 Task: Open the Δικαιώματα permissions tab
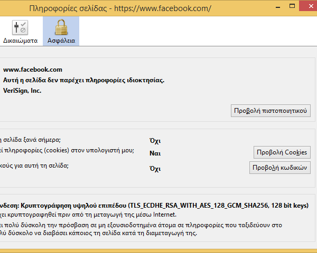pos(20,31)
